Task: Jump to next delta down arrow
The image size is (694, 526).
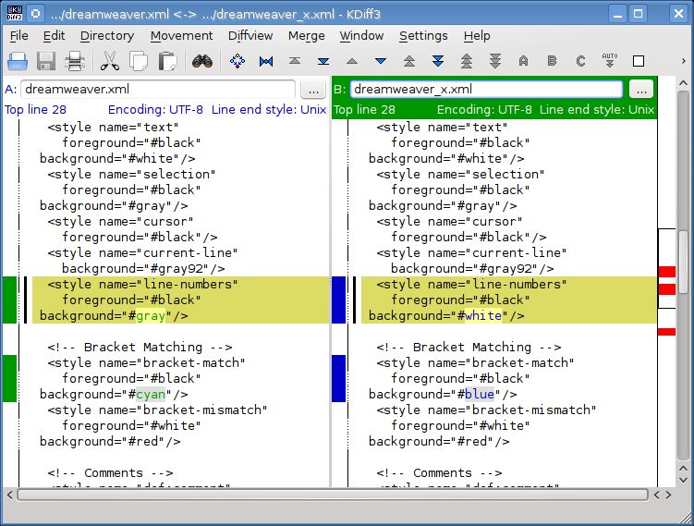Action: pos(381,61)
